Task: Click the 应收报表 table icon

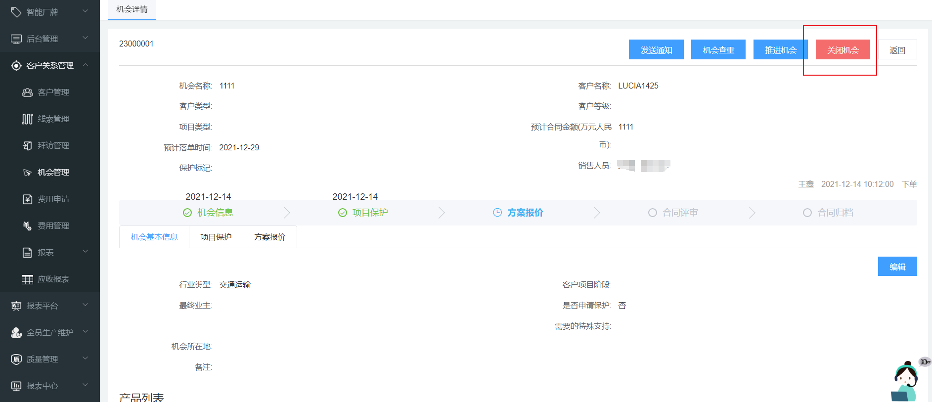Action: coord(27,279)
